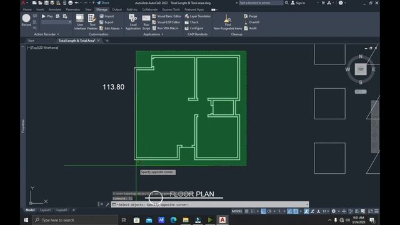This screenshot has width=400, height=225.
Task: Play the recorded action macro
Action: pos(47,16)
